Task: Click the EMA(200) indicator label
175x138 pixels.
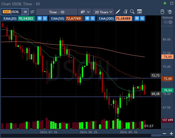Action: point(106,18)
